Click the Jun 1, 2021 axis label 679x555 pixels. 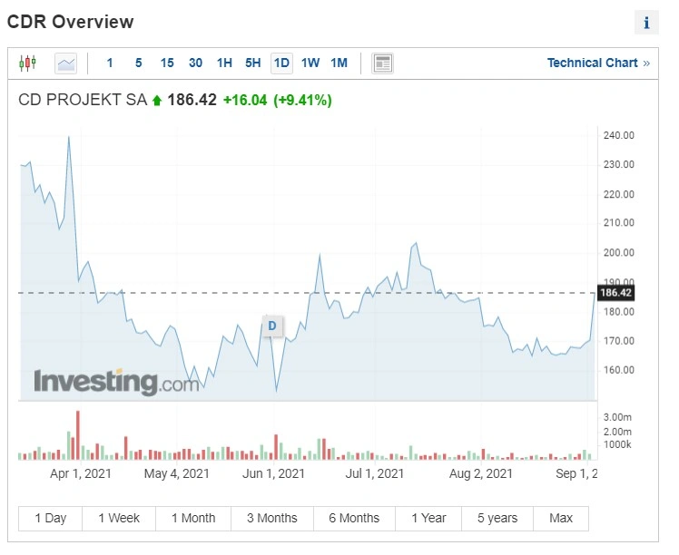pos(273,473)
